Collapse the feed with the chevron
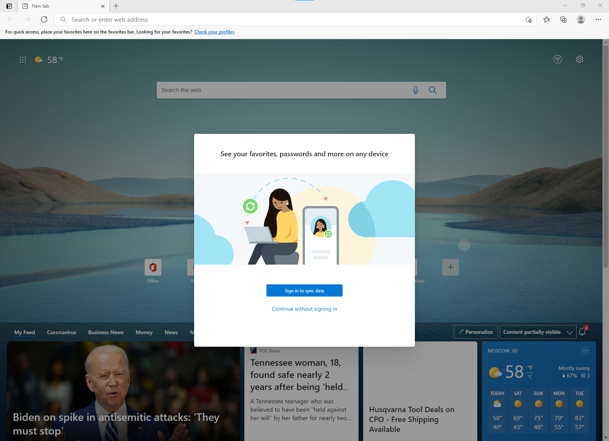This screenshot has height=441, width=609. (x=464, y=245)
